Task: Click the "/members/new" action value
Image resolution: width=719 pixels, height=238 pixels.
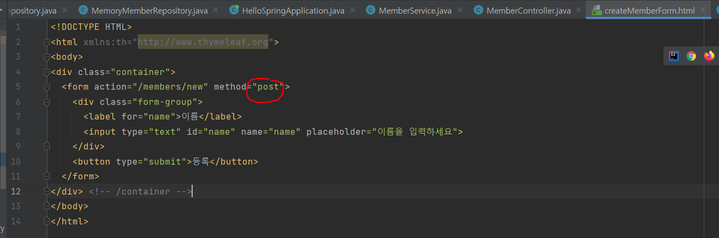Action: [x=170, y=86]
